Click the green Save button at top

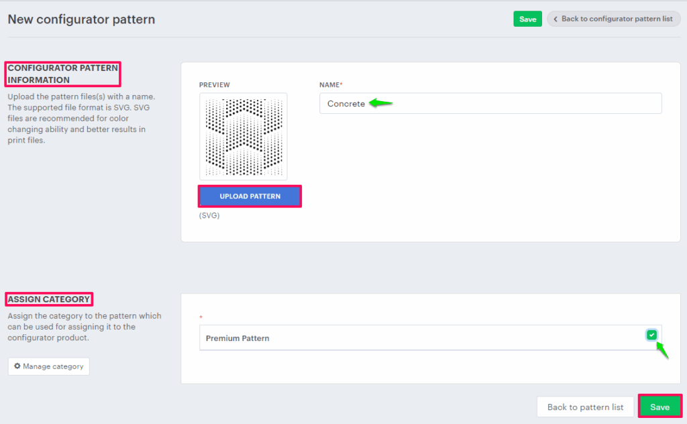coord(527,19)
